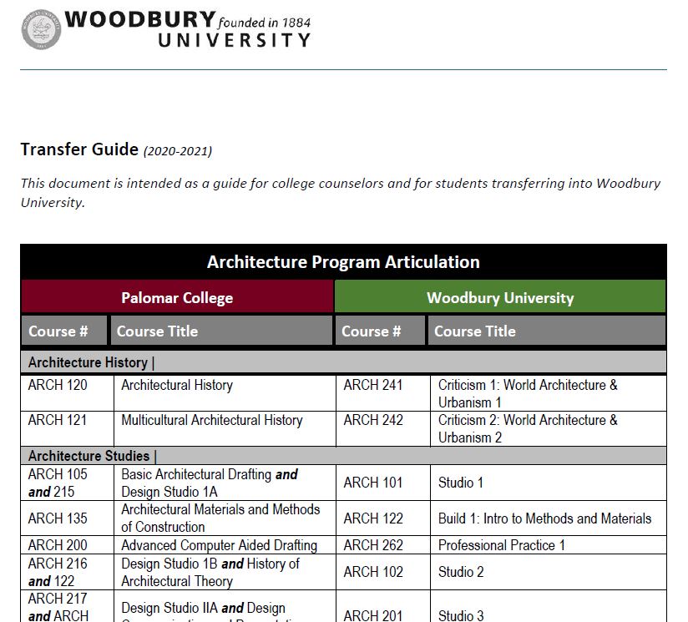
Task: Click the Professional Practice 1 cell
Action: [549, 545]
